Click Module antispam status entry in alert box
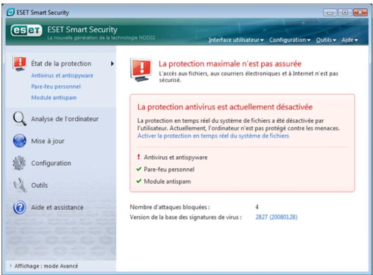Image resolution: width=373 pixels, height=275 pixels. click(x=167, y=182)
